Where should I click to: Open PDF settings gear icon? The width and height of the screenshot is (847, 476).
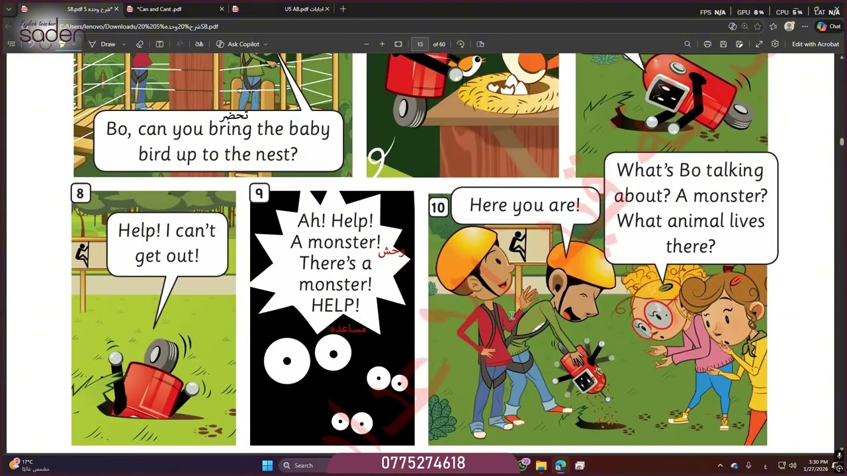coord(776,44)
